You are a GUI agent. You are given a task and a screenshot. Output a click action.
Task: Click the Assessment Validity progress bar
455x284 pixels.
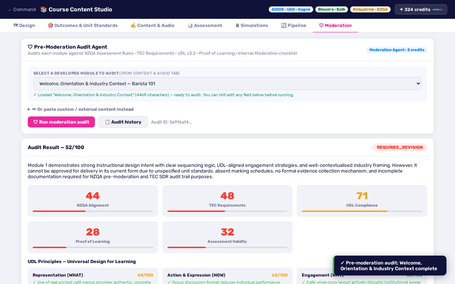coord(227,247)
